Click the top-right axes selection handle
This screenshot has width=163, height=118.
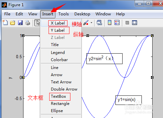click(152, 36)
